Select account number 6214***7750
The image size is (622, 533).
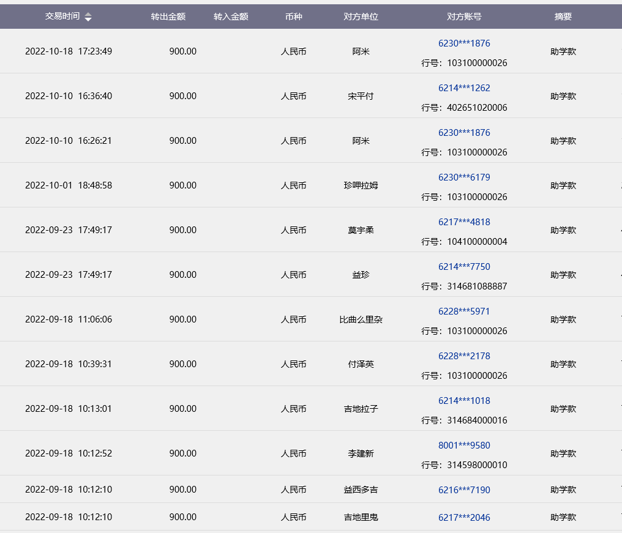pyautogui.click(x=464, y=267)
